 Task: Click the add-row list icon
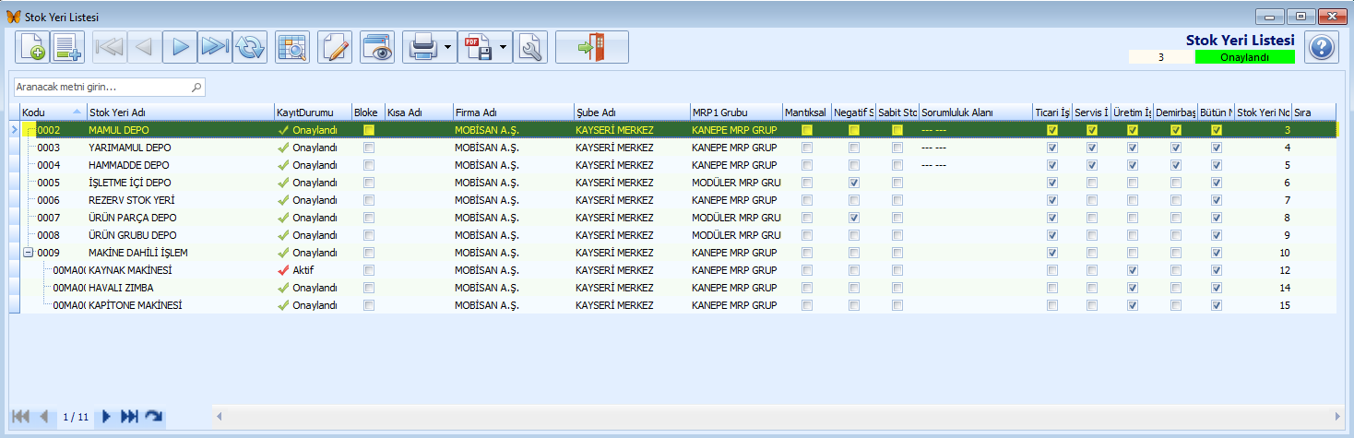[67, 47]
